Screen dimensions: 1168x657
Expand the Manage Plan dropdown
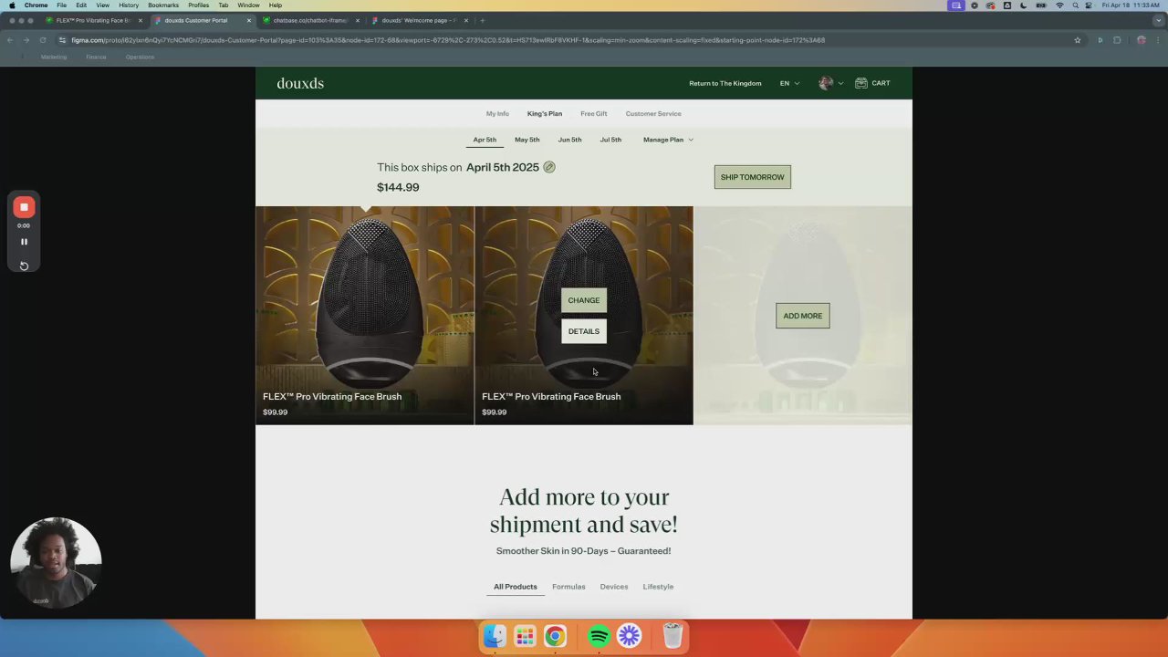click(668, 140)
